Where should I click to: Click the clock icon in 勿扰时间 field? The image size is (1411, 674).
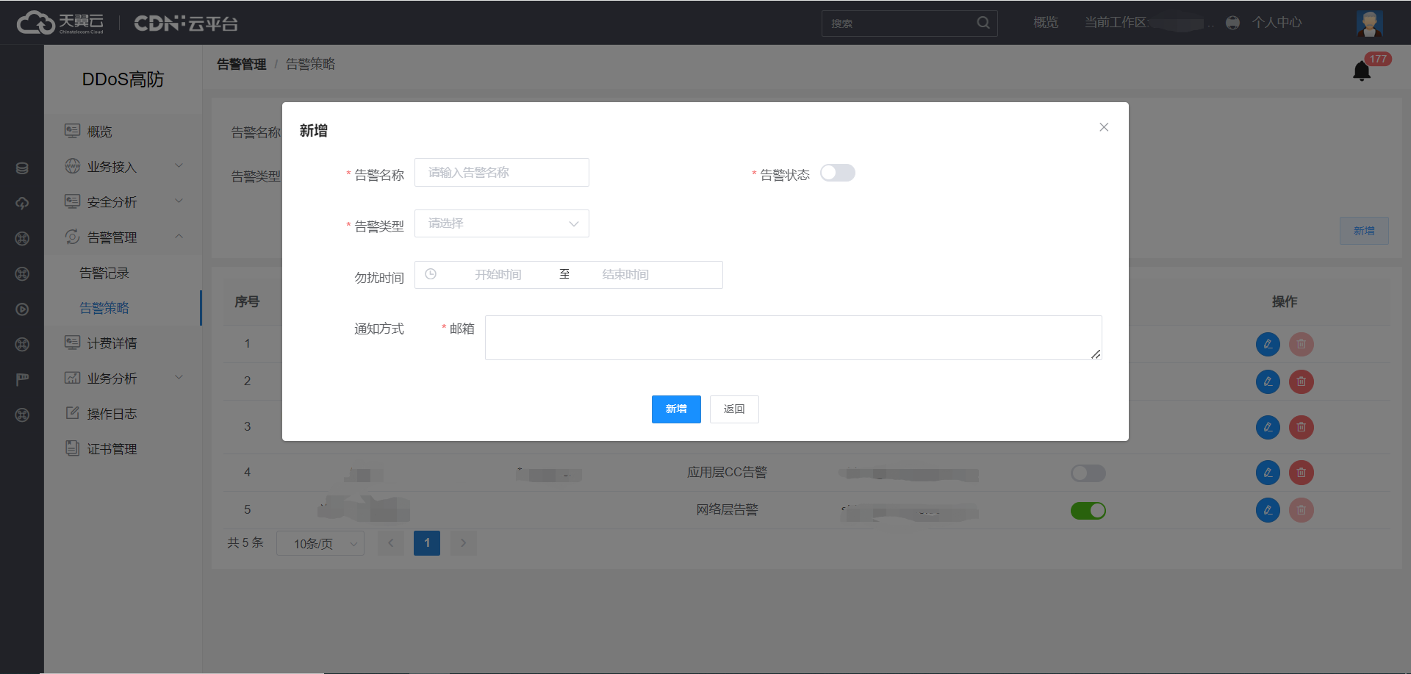[x=431, y=274]
